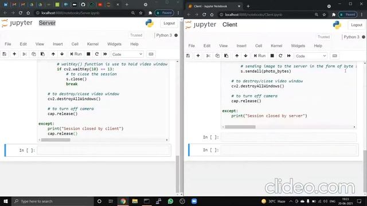Rename the notebook via the Client title
The width and height of the screenshot is (367, 206).
(x=230, y=25)
